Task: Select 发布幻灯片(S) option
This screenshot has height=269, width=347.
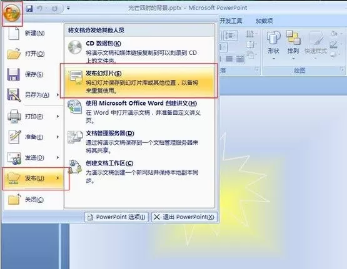Action: [x=139, y=81]
